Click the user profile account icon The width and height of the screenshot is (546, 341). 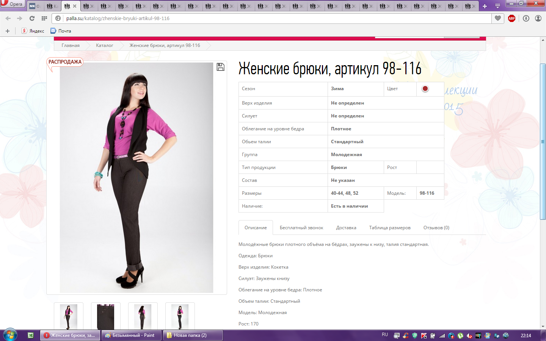pyautogui.click(x=538, y=18)
